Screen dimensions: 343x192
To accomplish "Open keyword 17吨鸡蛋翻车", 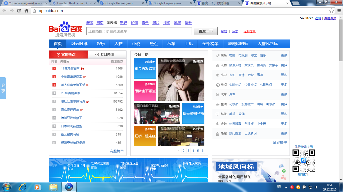I will pos(70,68).
